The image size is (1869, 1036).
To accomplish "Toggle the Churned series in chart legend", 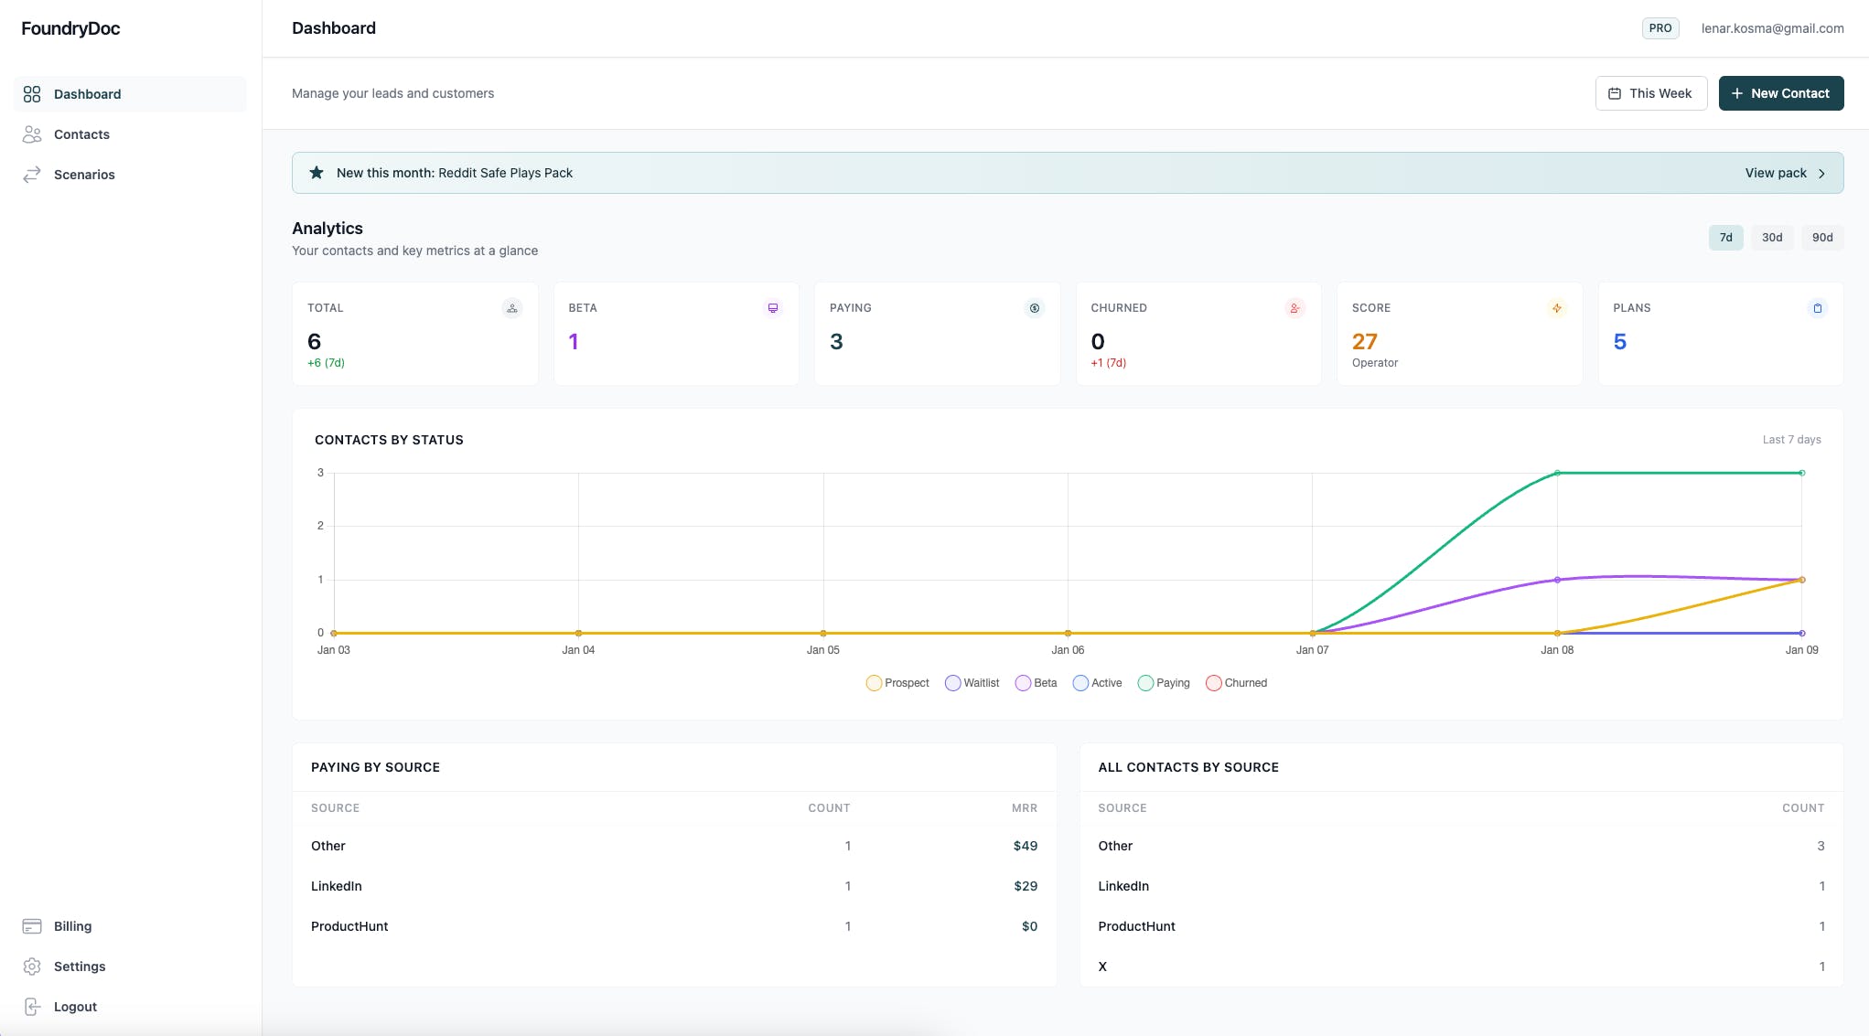I will click(x=1237, y=683).
